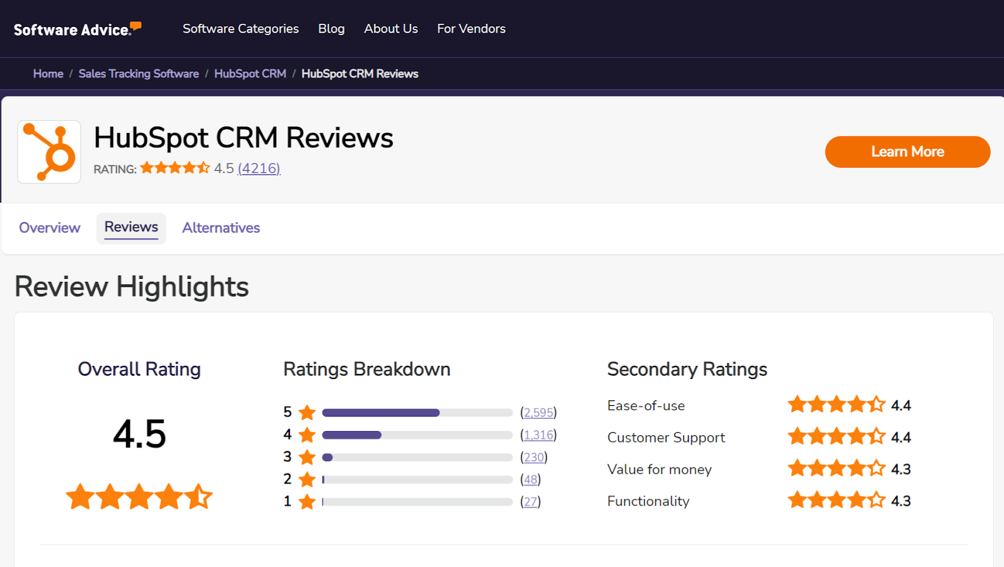Screen dimensions: 1004x567
Task: Open the For Vendors page
Action: click(471, 28)
